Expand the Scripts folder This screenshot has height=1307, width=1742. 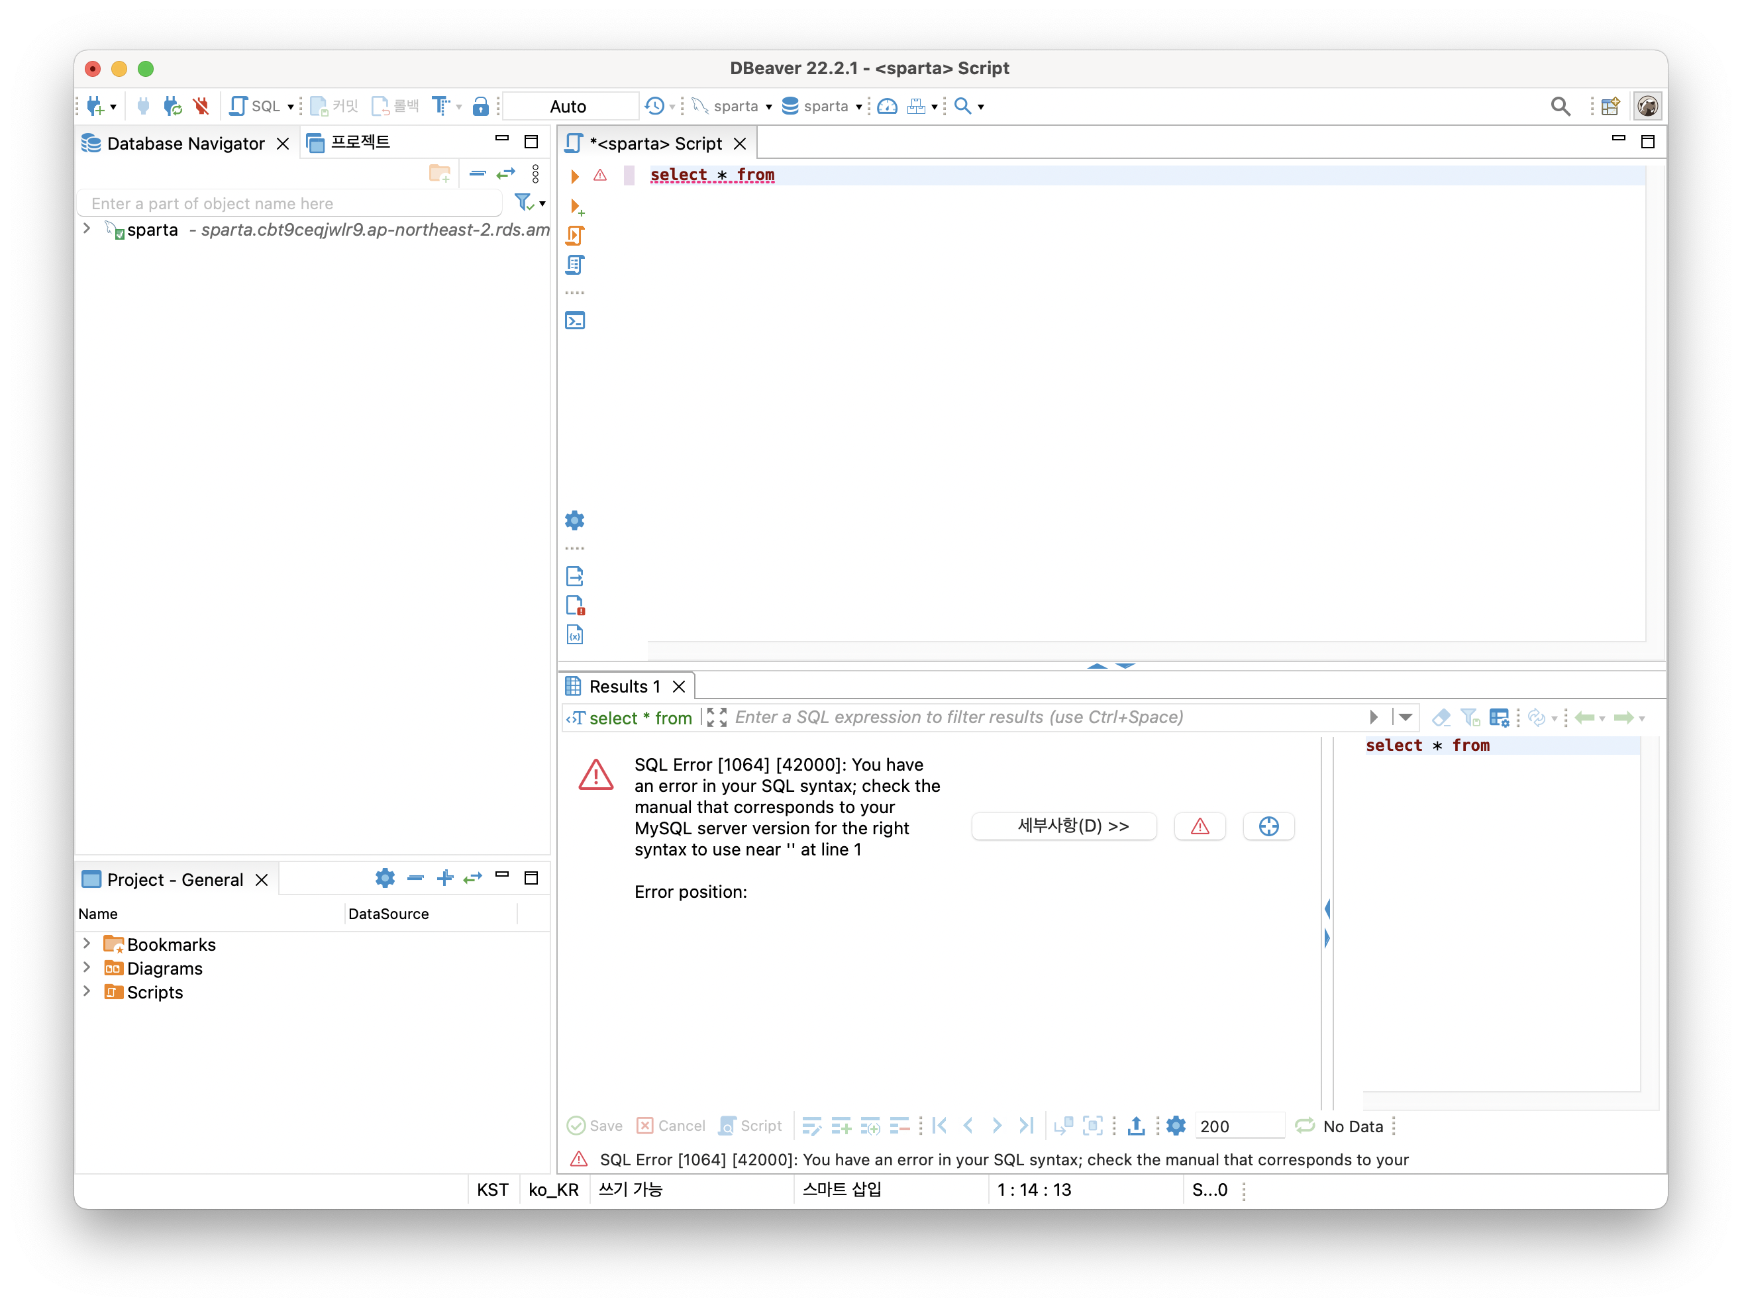(x=87, y=991)
